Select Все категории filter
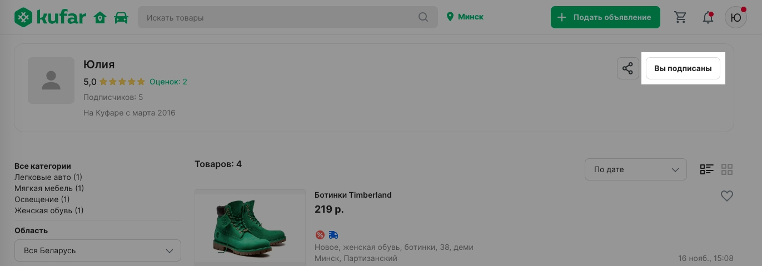This screenshot has height=266, width=762. 43,166
